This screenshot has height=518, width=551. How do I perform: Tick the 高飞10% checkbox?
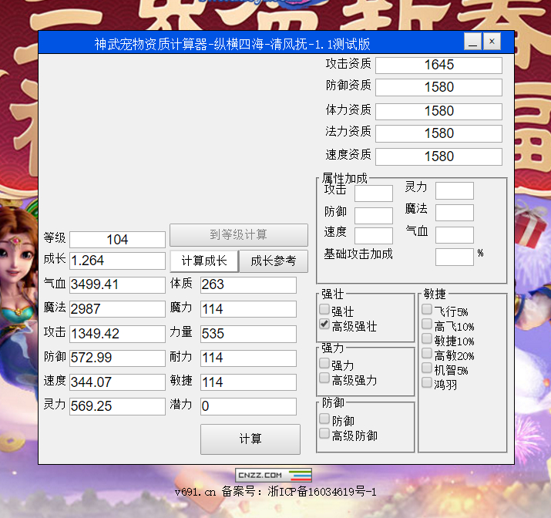point(427,324)
